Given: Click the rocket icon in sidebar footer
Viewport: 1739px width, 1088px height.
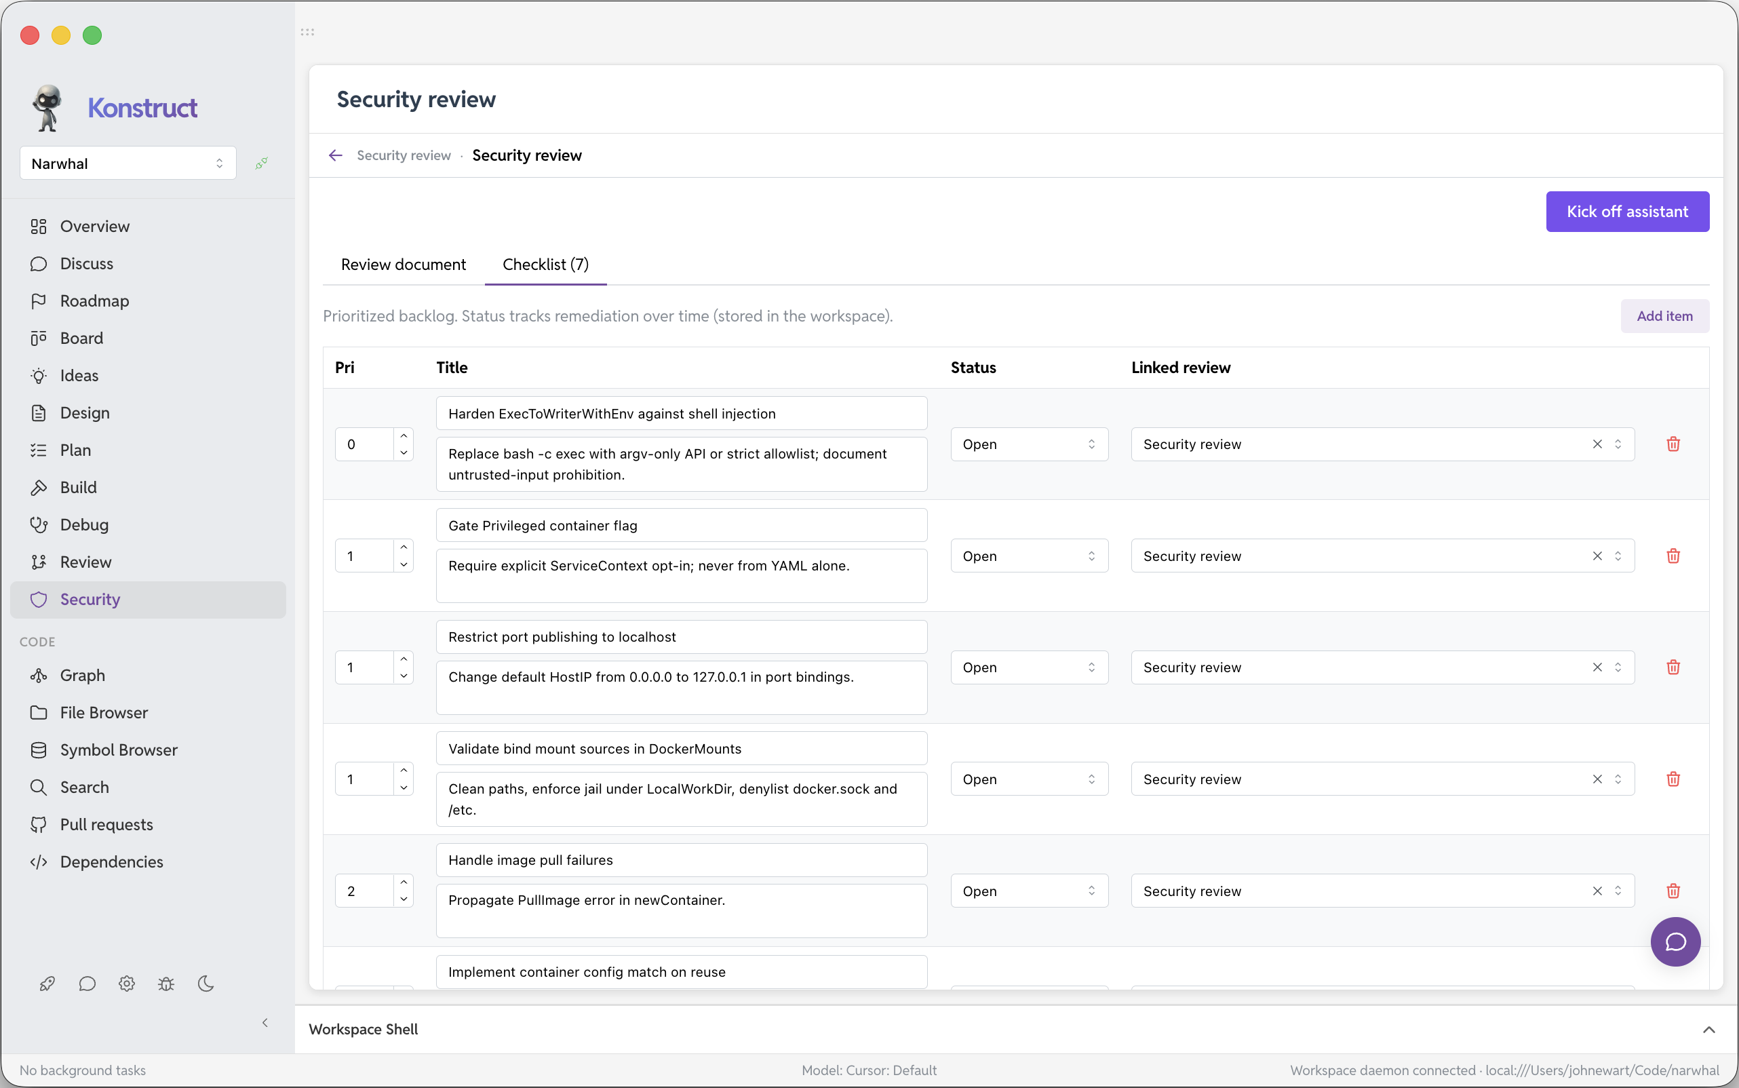Looking at the screenshot, I should [x=47, y=984].
